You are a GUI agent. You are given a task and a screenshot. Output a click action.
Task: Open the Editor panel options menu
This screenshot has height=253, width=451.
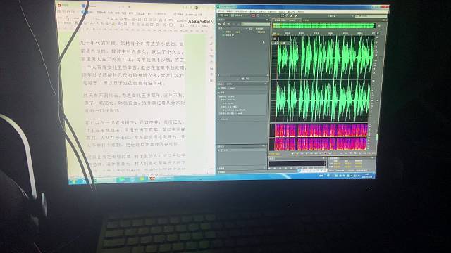pos(383,20)
